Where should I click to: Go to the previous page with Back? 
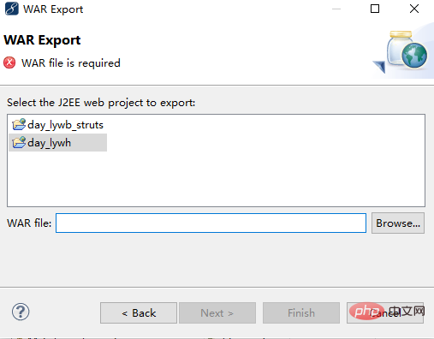click(139, 312)
